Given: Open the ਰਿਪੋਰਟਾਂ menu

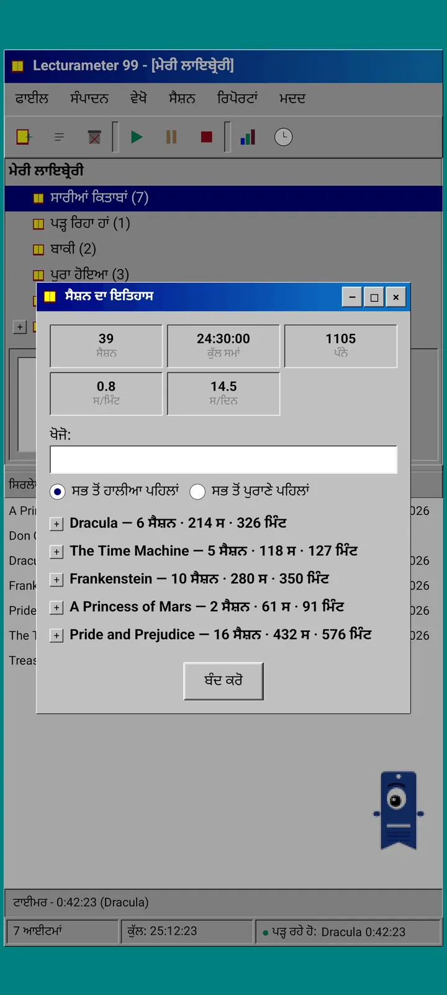Looking at the screenshot, I should pyautogui.click(x=237, y=98).
